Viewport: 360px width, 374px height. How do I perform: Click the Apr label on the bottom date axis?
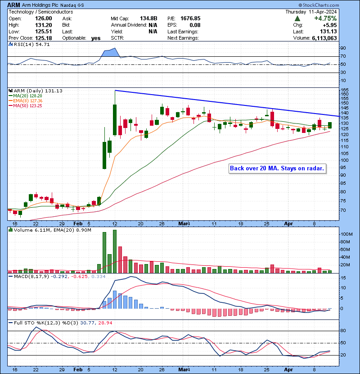click(x=288, y=369)
